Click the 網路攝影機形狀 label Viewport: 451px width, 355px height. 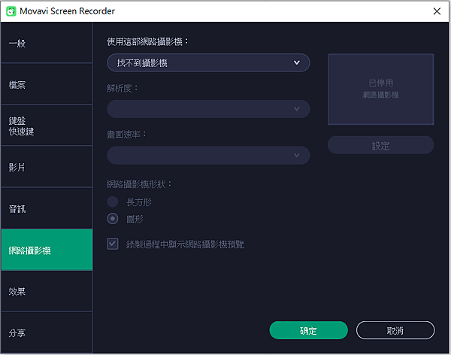(139, 184)
